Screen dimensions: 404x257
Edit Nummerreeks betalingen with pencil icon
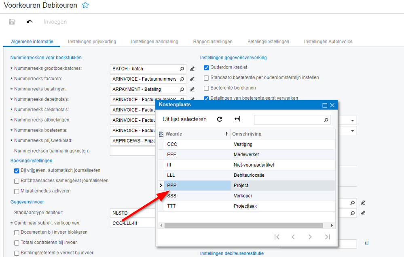pyautogui.click(x=192, y=90)
